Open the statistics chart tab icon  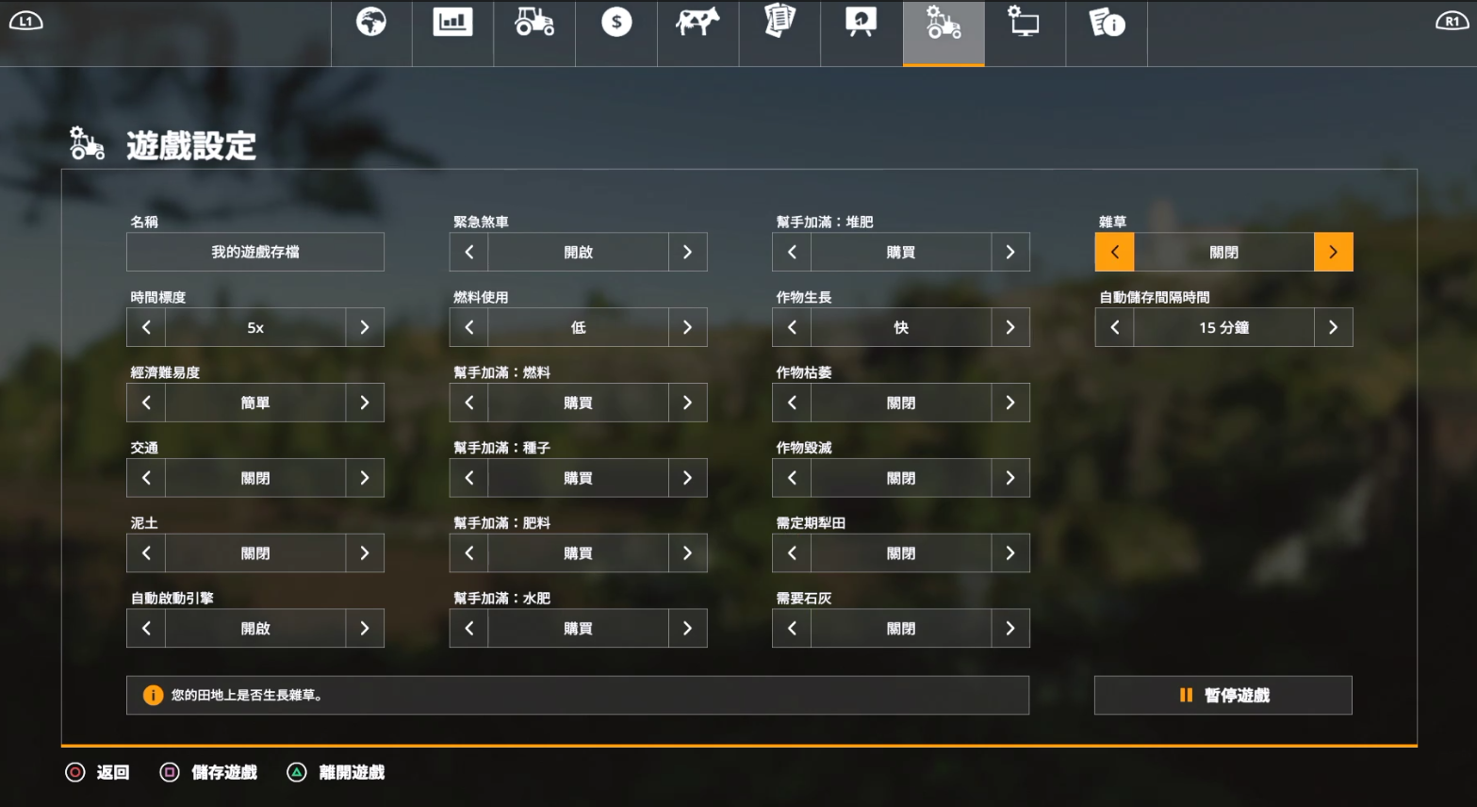coord(452,22)
